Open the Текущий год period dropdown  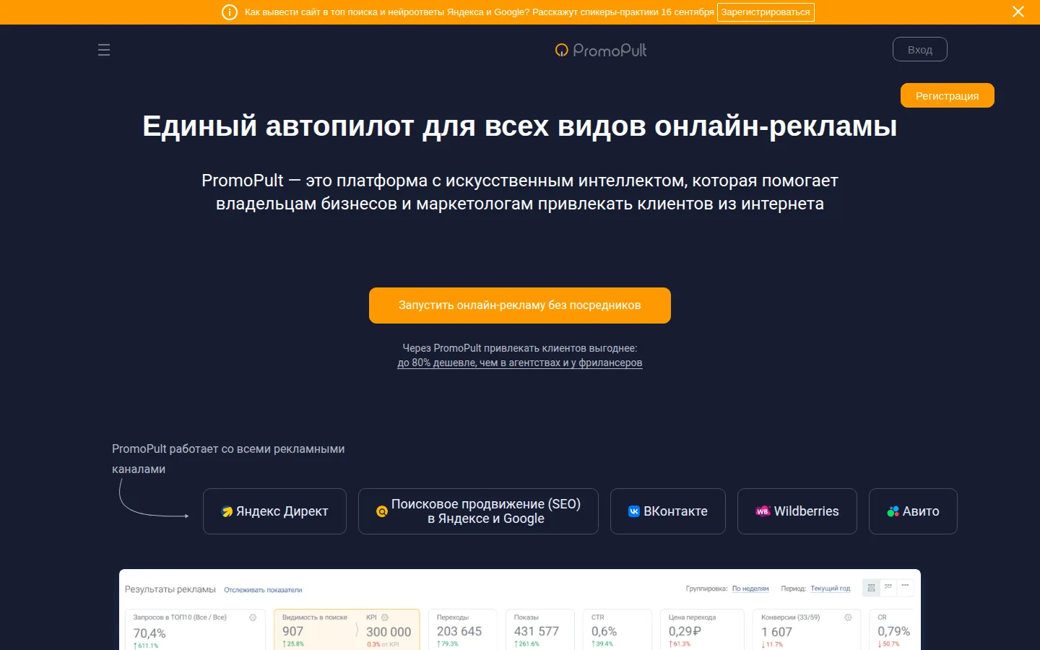pos(831,589)
